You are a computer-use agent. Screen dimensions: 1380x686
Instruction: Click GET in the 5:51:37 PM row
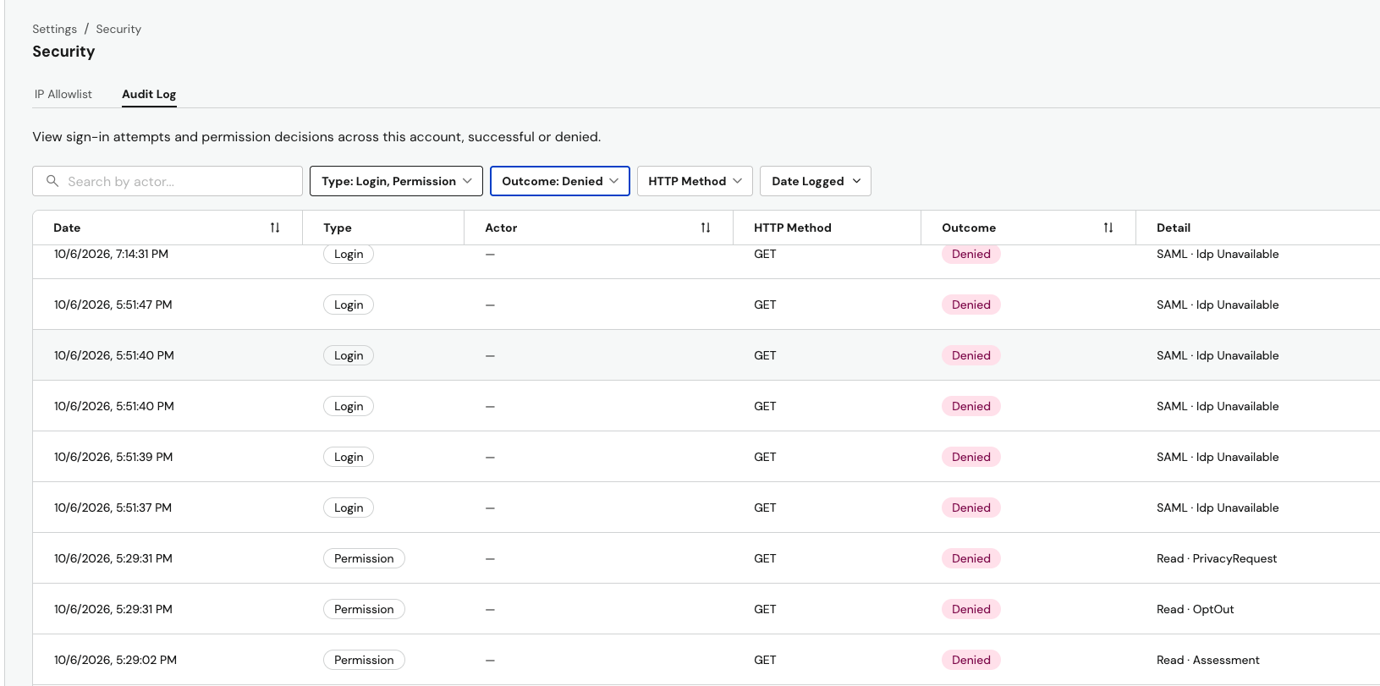click(765, 508)
